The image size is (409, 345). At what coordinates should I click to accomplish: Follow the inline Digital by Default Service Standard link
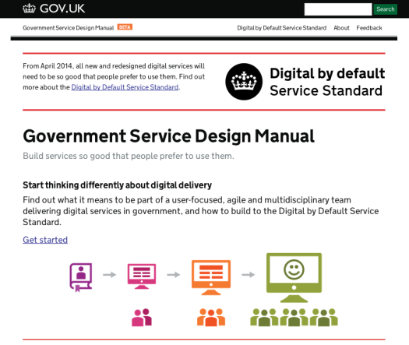(x=125, y=87)
